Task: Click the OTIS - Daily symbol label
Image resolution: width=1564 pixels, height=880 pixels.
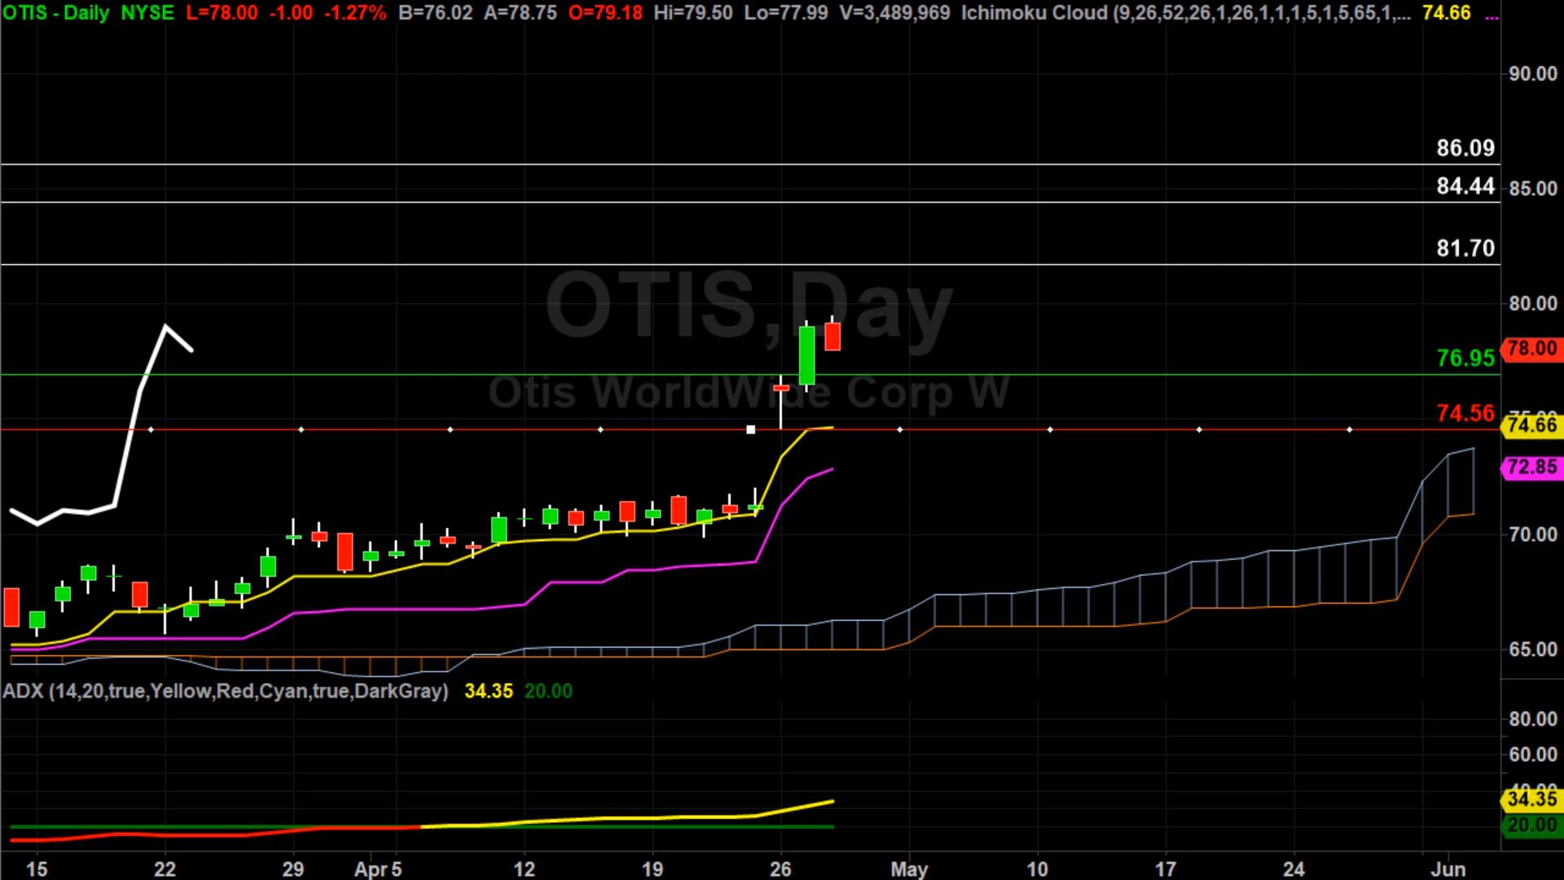Action: [56, 13]
